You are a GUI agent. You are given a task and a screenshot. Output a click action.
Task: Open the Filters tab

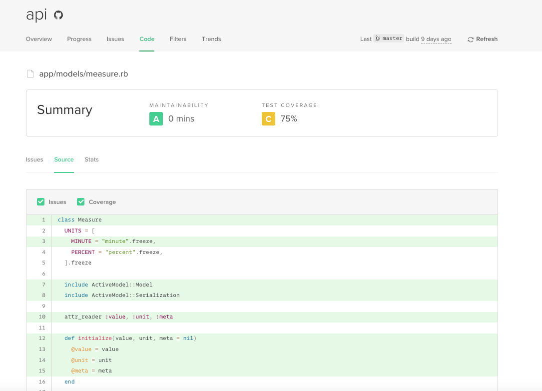pos(178,39)
